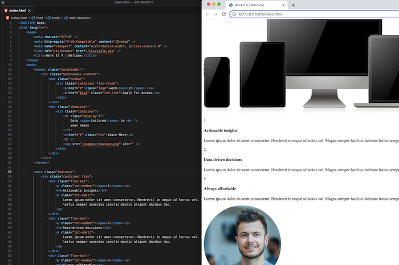
Task: Click the browser tab globe favicon
Action: (231, 5)
